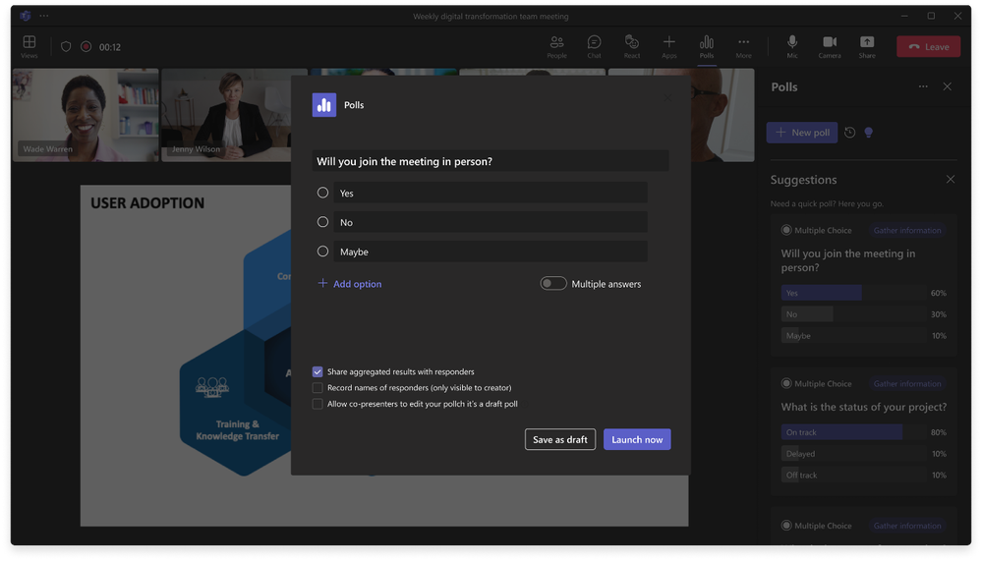Image resolution: width=982 pixels, height=561 pixels.
Task: Open the People panel icon
Action: [x=556, y=42]
